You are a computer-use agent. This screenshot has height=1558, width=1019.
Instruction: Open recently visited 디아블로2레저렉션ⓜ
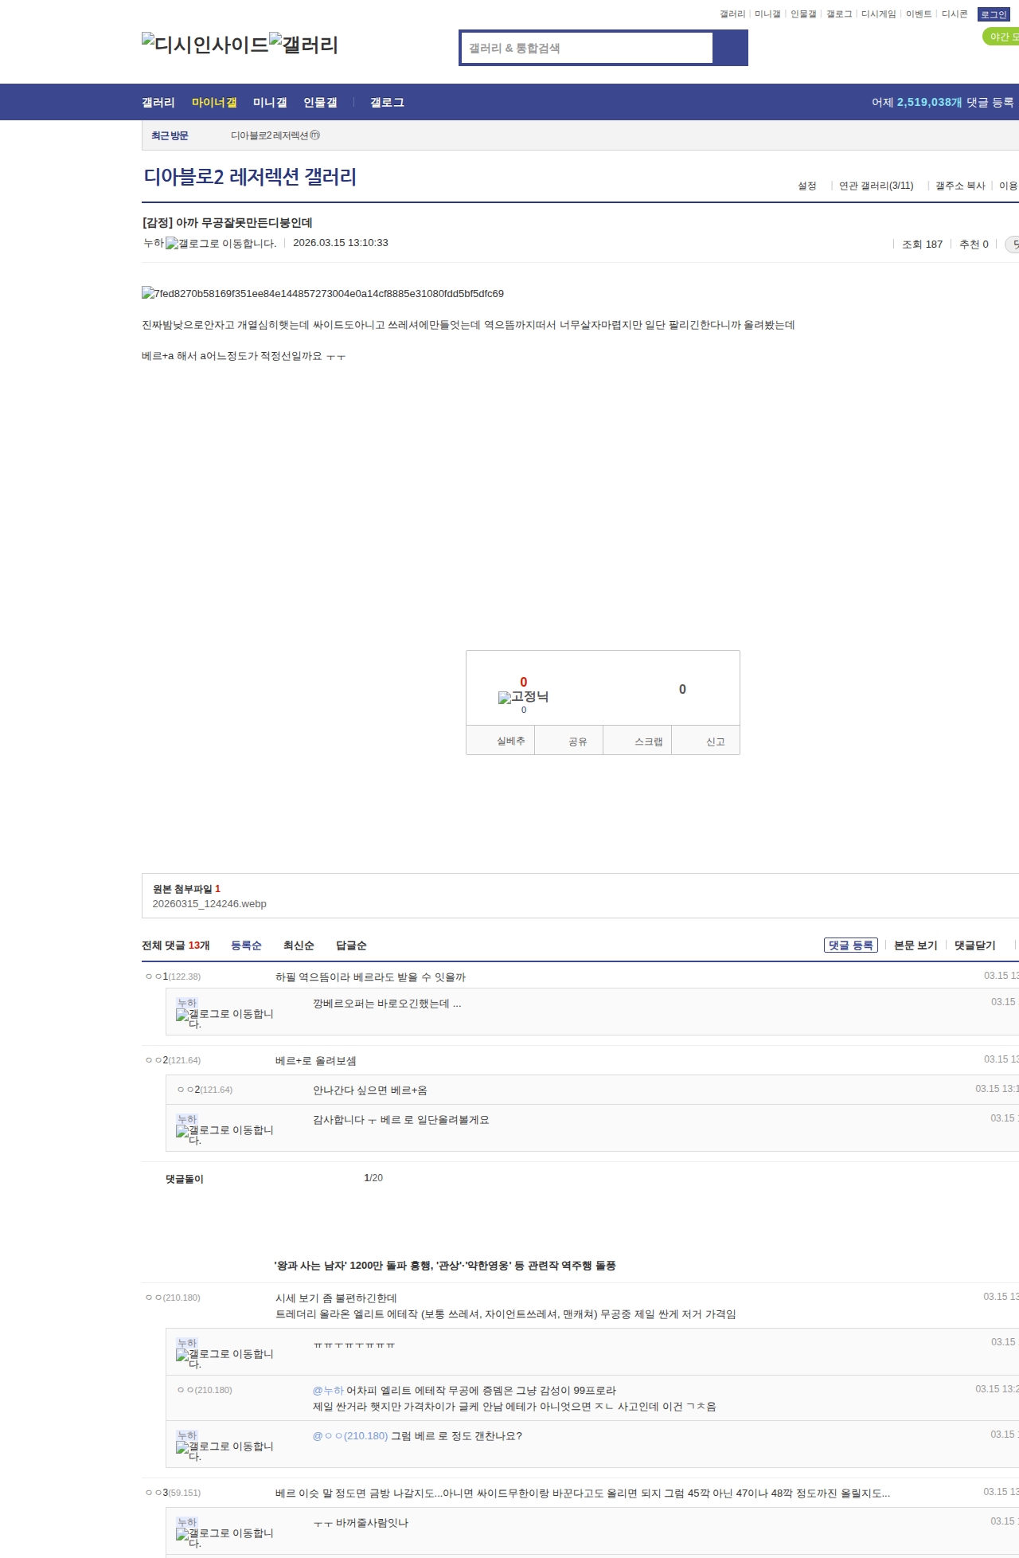(275, 135)
